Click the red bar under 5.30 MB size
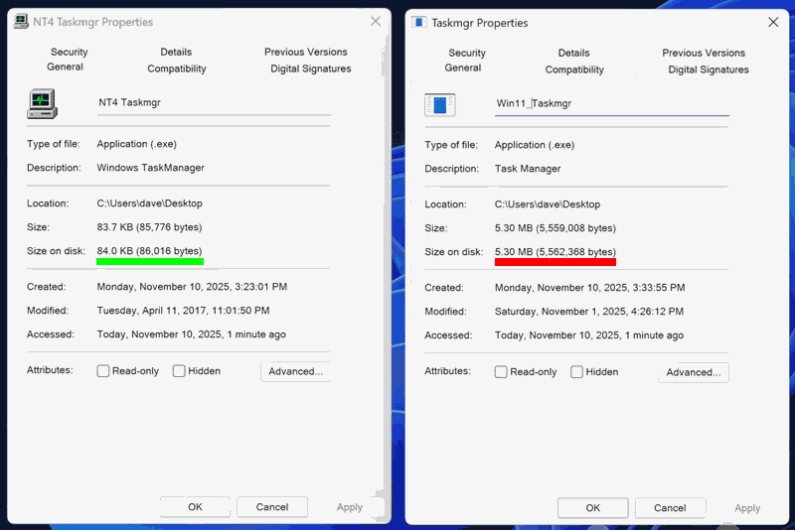The height and width of the screenshot is (530, 795). click(x=556, y=262)
